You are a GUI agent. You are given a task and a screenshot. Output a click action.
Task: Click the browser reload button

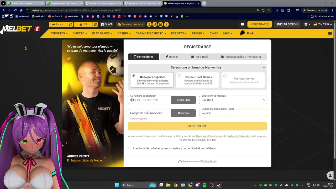click(x=15, y=10)
